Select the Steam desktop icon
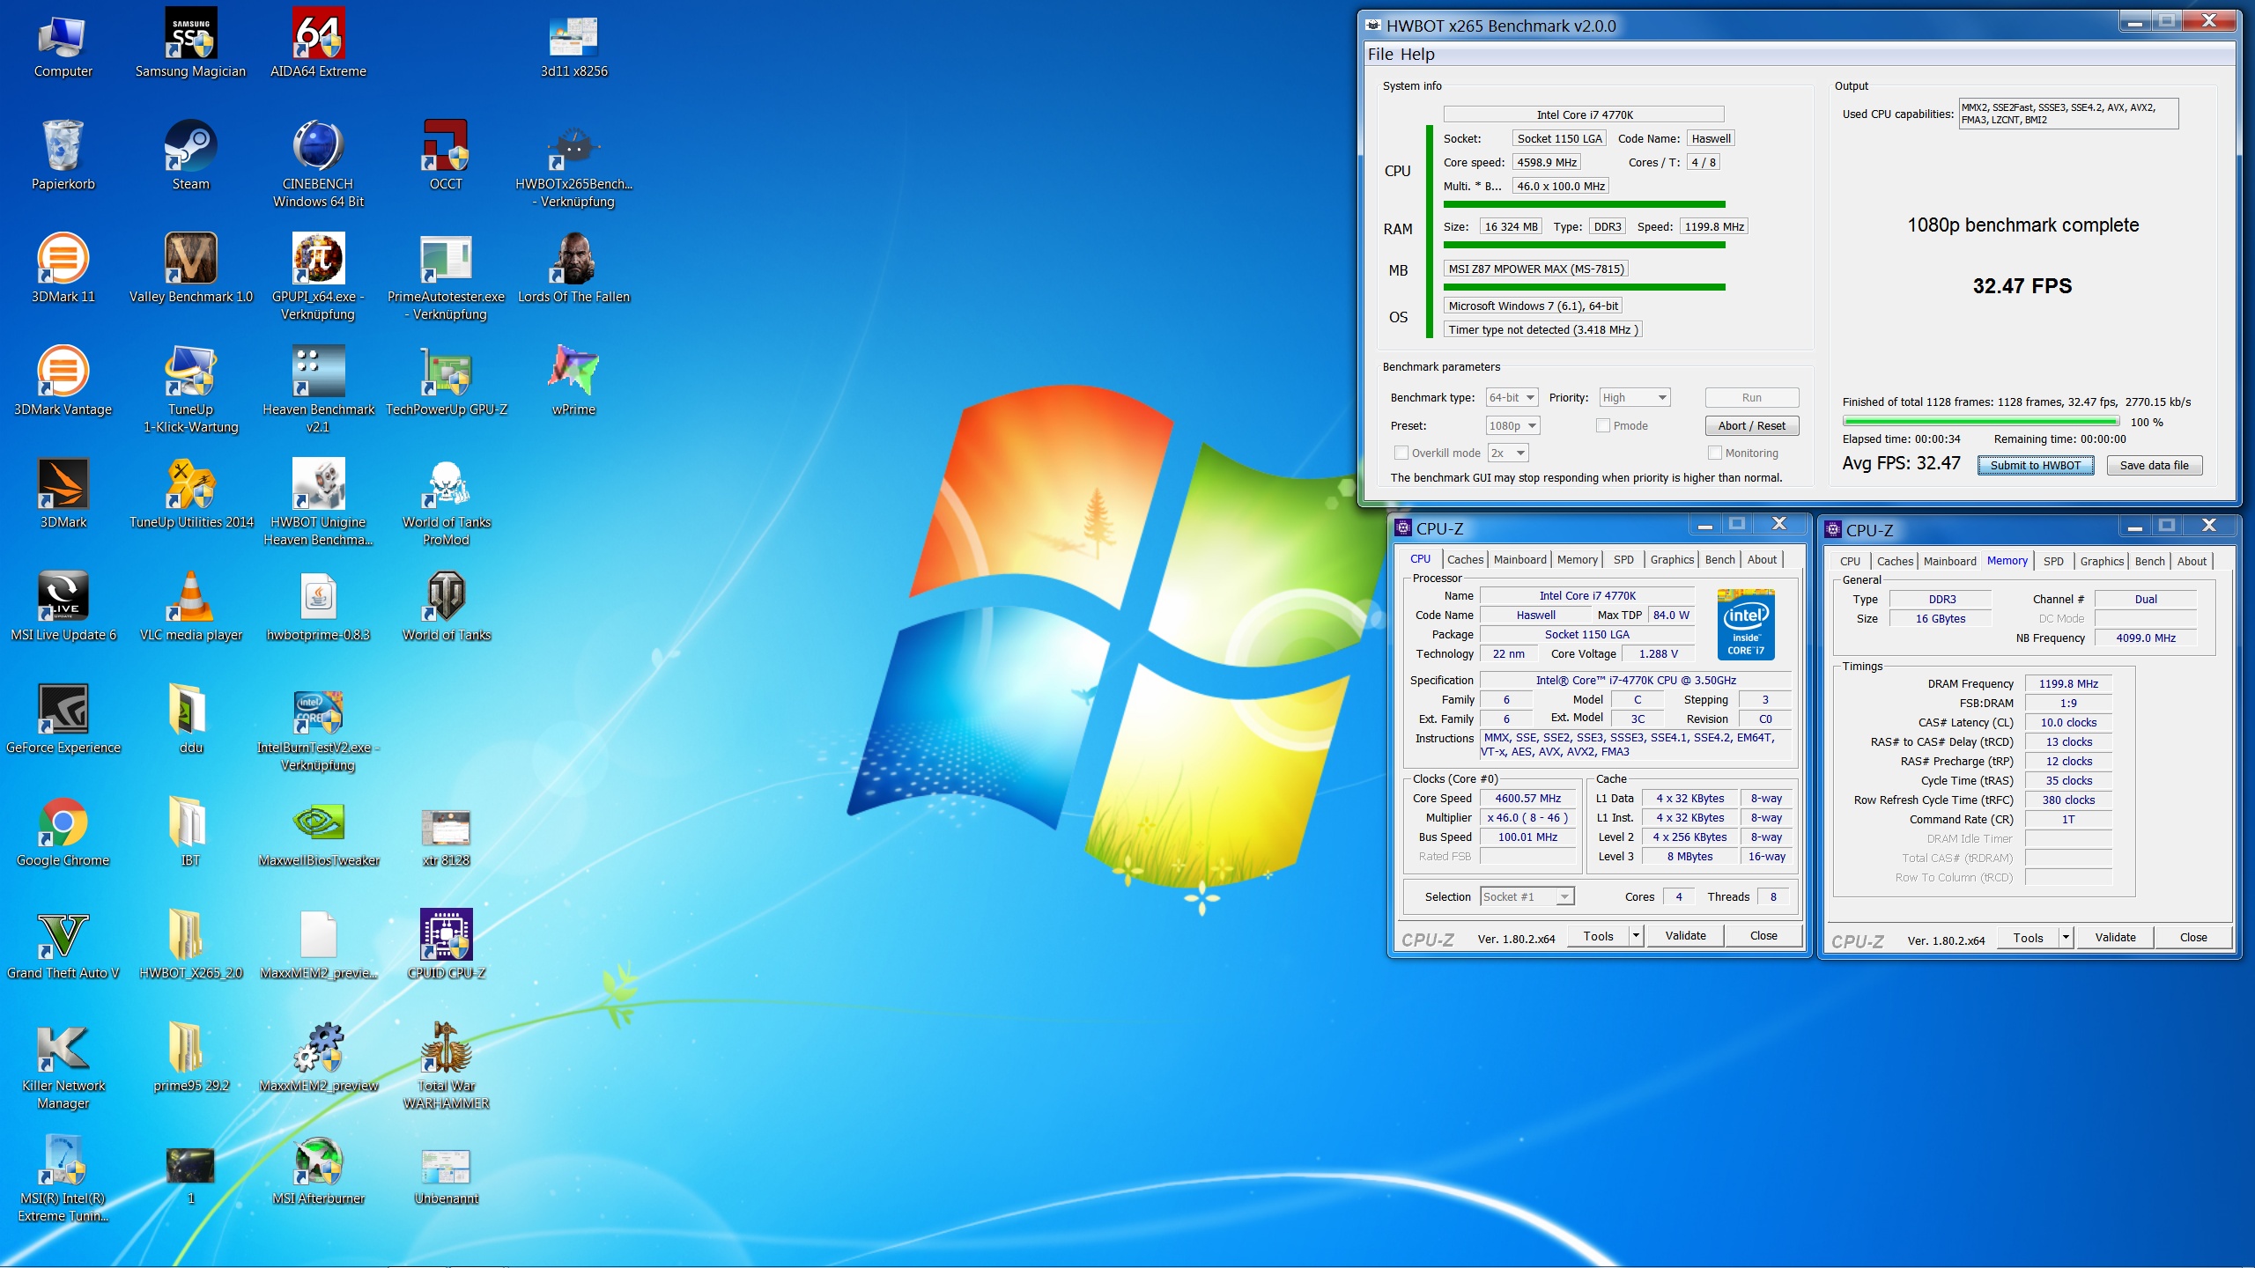Image resolution: width=2255 pixels, height=1268 pixels. pyautogui.click(x=190, y=156)
